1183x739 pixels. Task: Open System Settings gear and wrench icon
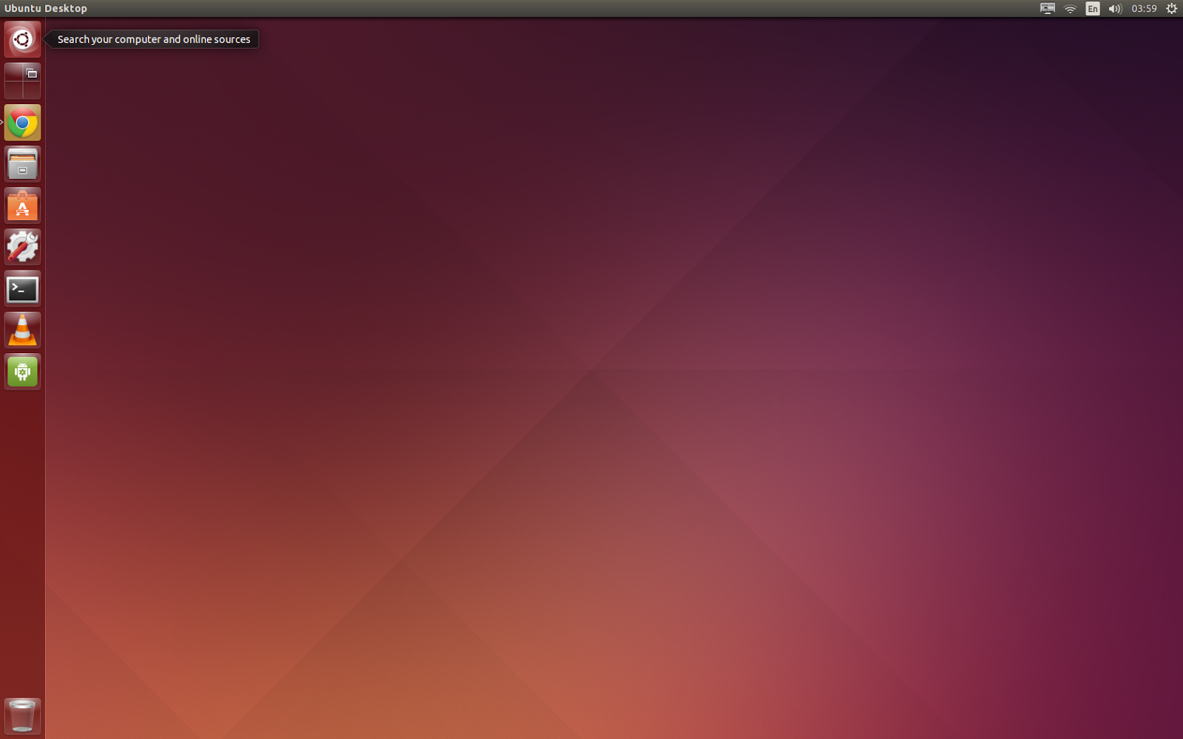coord(22,247)
